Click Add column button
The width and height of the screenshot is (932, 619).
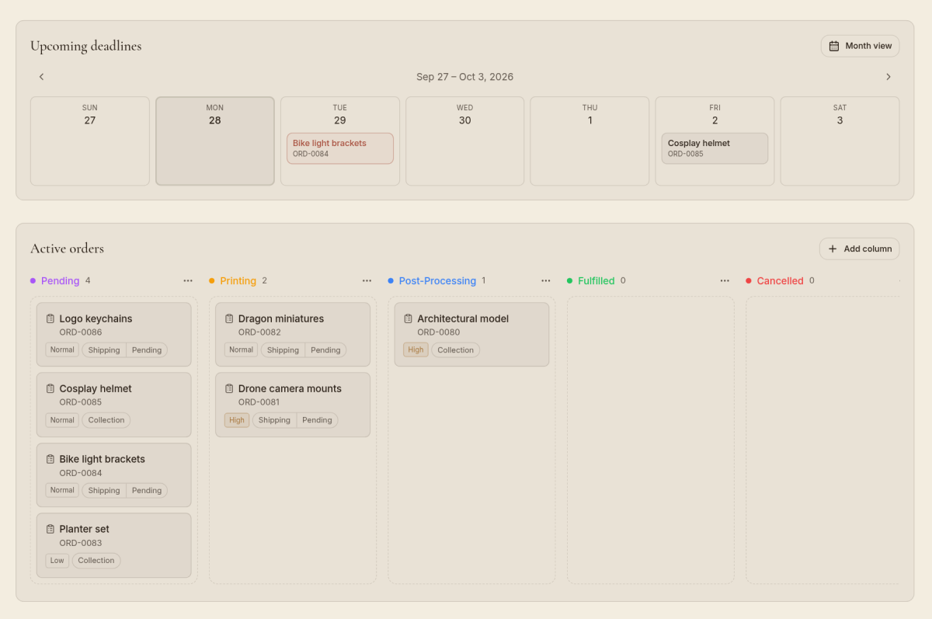coord(859,249)
